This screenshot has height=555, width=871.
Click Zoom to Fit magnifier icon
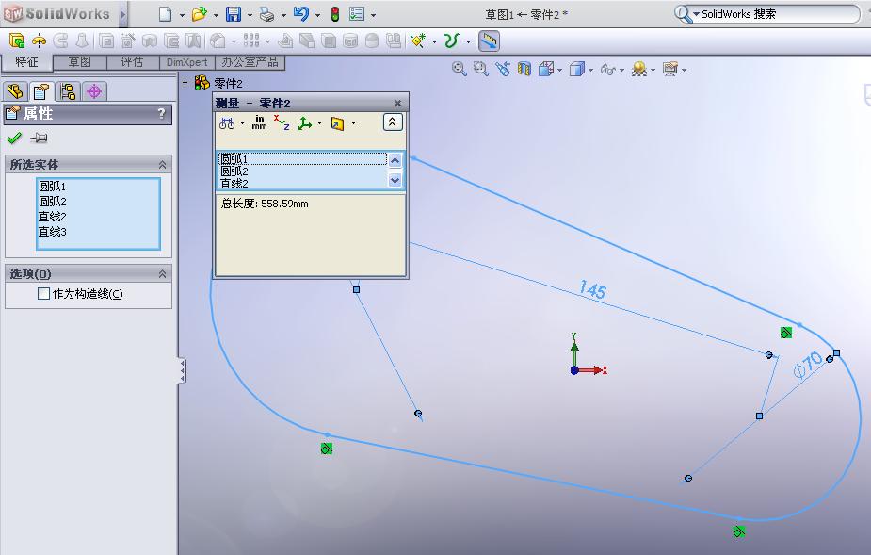click(x=459, y=69)
